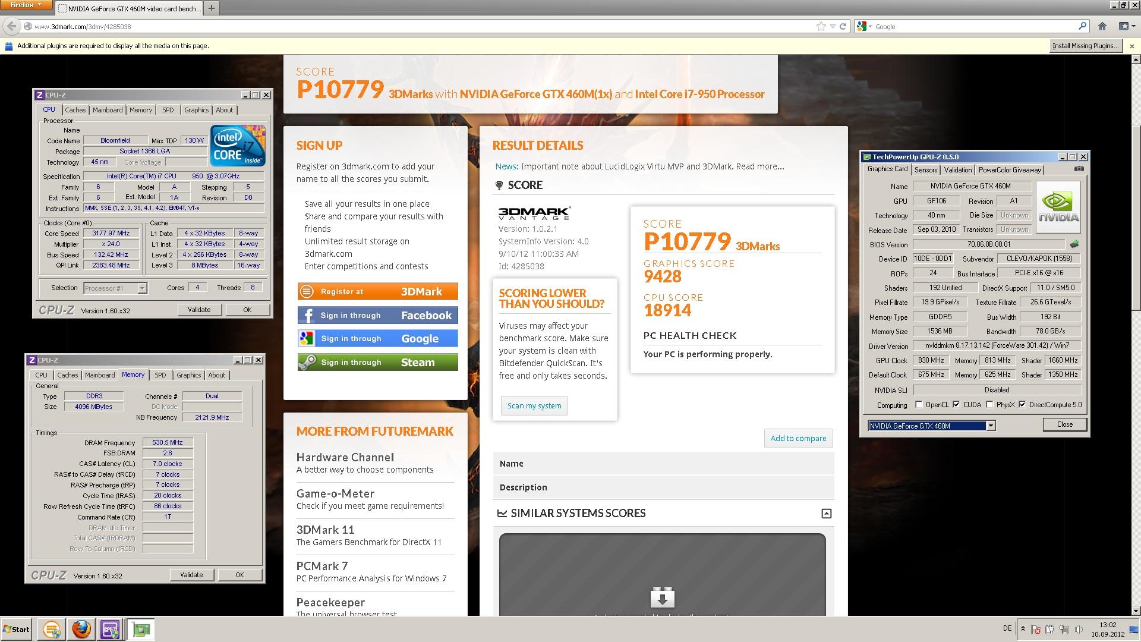1141x642 pixels.
Task: Open the 3DMark 11 link
Action: (x=325, y=530)
